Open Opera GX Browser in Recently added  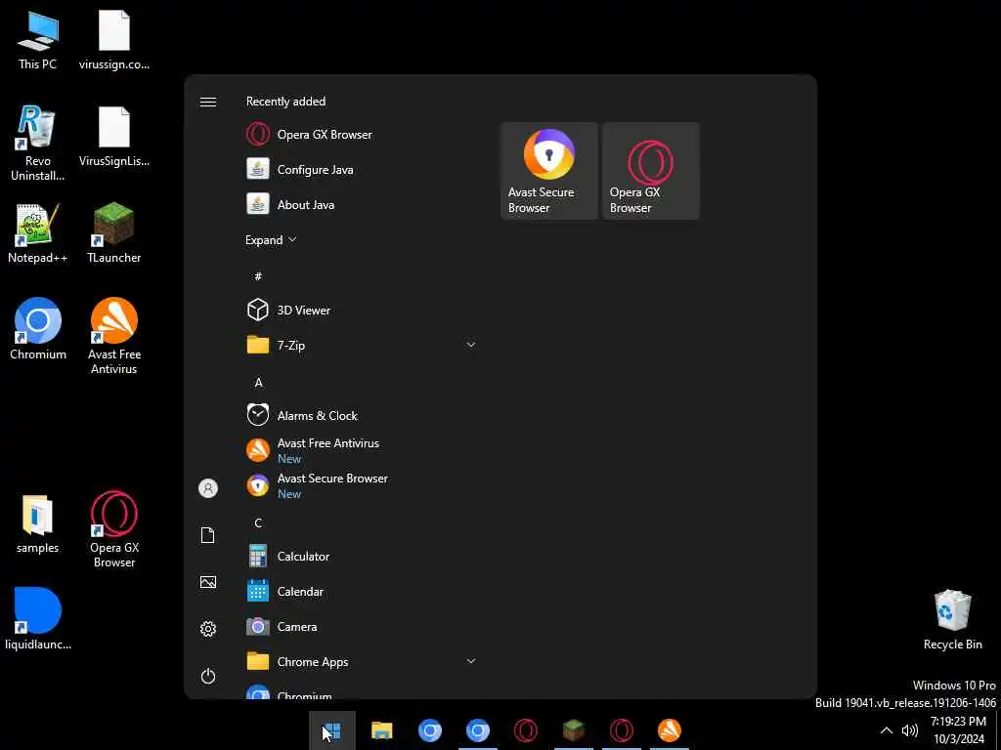tap(364, 135)
